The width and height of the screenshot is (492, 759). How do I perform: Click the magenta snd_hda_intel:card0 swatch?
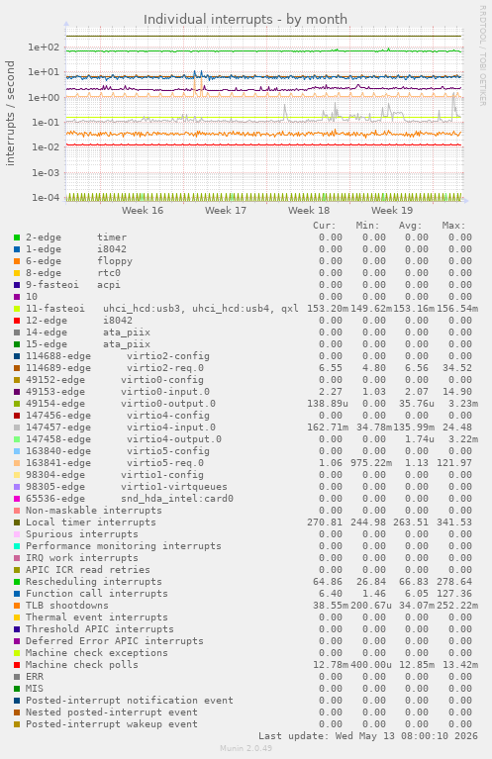pyautogui.click(x=17, y=499)
